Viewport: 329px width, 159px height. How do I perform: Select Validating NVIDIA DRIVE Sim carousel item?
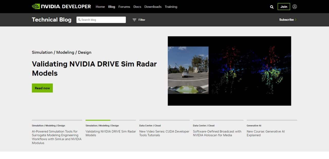[x=111, y=133]
